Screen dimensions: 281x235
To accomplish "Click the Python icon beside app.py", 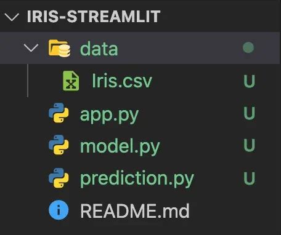I will point(59,113).
